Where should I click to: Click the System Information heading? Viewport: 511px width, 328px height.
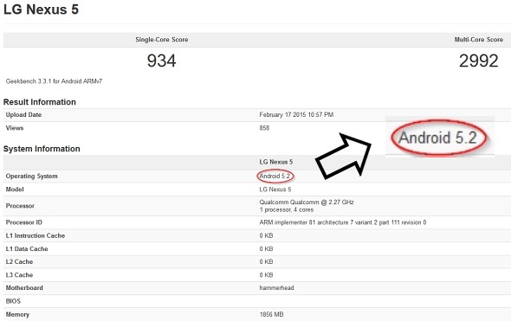coord(42,149)
